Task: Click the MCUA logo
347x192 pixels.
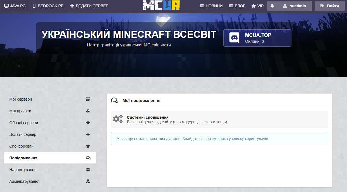Action: click(161, 5)
